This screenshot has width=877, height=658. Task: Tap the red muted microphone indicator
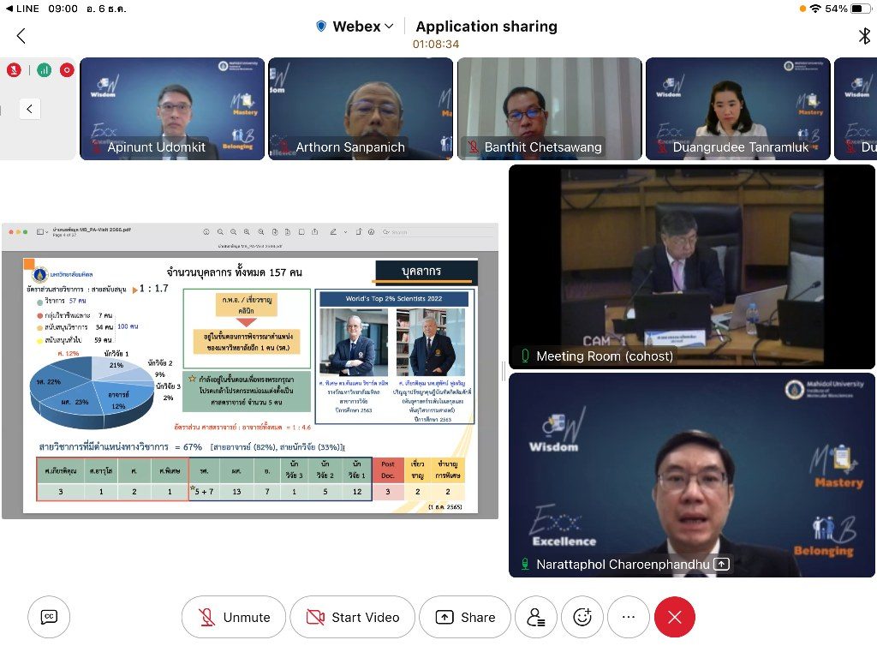[x=14, y=70]
